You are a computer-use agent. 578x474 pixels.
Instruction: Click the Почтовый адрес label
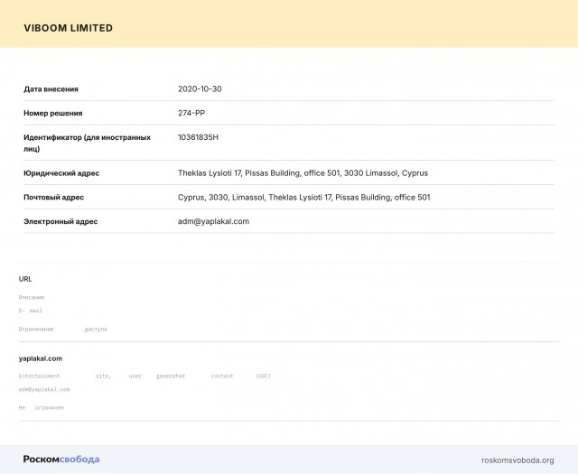coord(54,197)
